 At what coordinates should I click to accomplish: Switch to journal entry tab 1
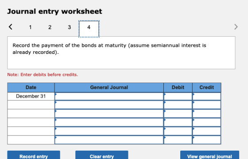pos(30,27)
